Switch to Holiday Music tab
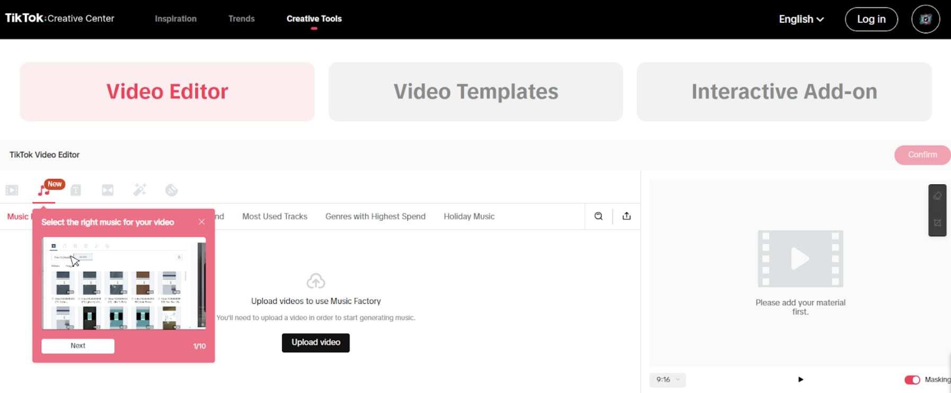Viewport: 951px width, 393px height. [469, 217]
